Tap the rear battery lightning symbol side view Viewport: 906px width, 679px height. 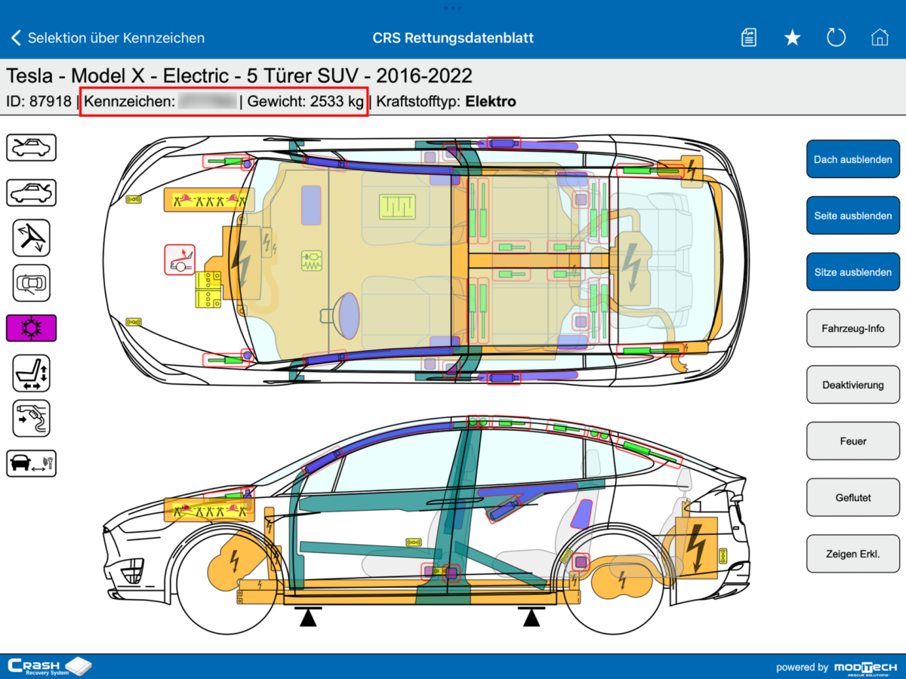pos(695,548)
